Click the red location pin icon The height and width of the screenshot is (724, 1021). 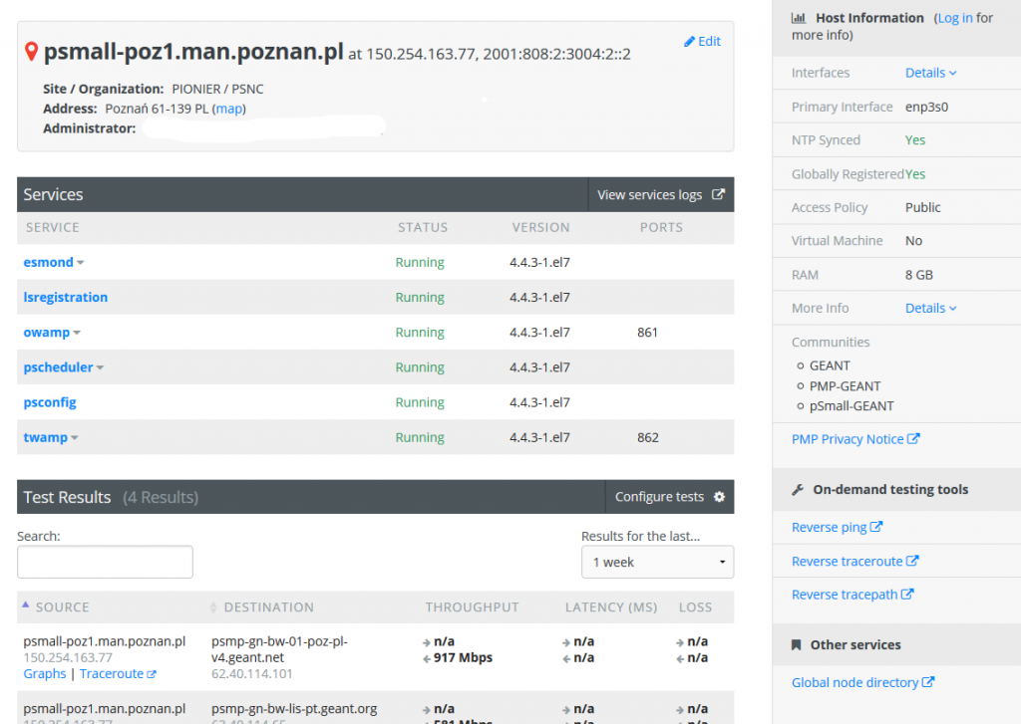[x=31, y=52]
